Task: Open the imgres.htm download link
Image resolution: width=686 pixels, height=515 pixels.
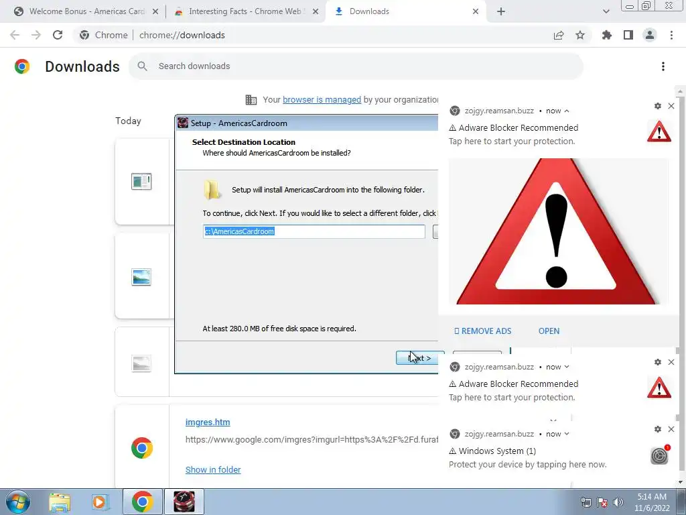Action: [208, 422]
